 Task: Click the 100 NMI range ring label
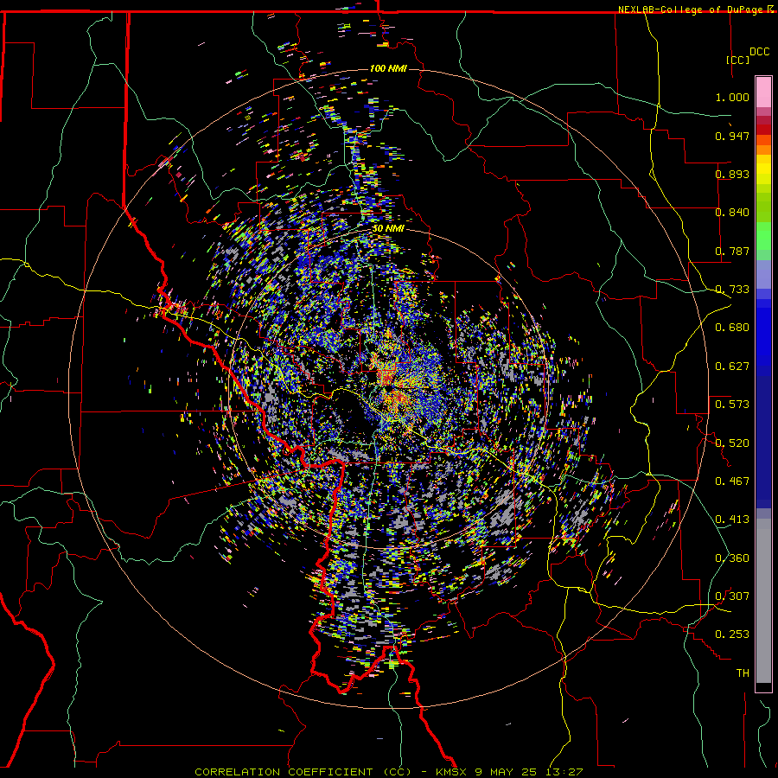pos(388,68)
